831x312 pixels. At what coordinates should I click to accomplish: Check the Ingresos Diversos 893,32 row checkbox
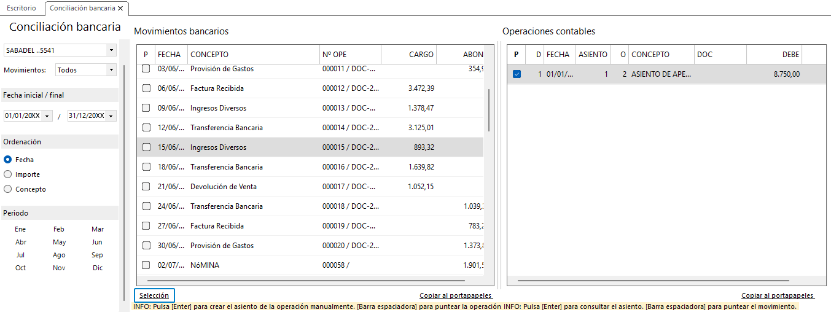[146, 147]
